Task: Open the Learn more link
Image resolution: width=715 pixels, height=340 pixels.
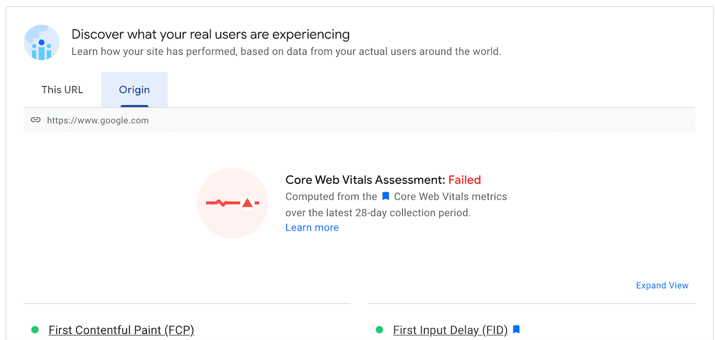Action: coord(312,227)
